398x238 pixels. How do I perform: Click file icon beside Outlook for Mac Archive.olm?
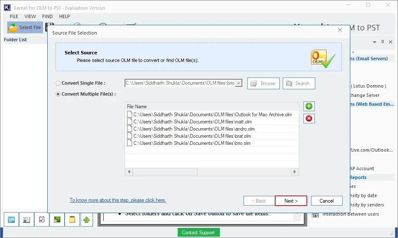130,114
